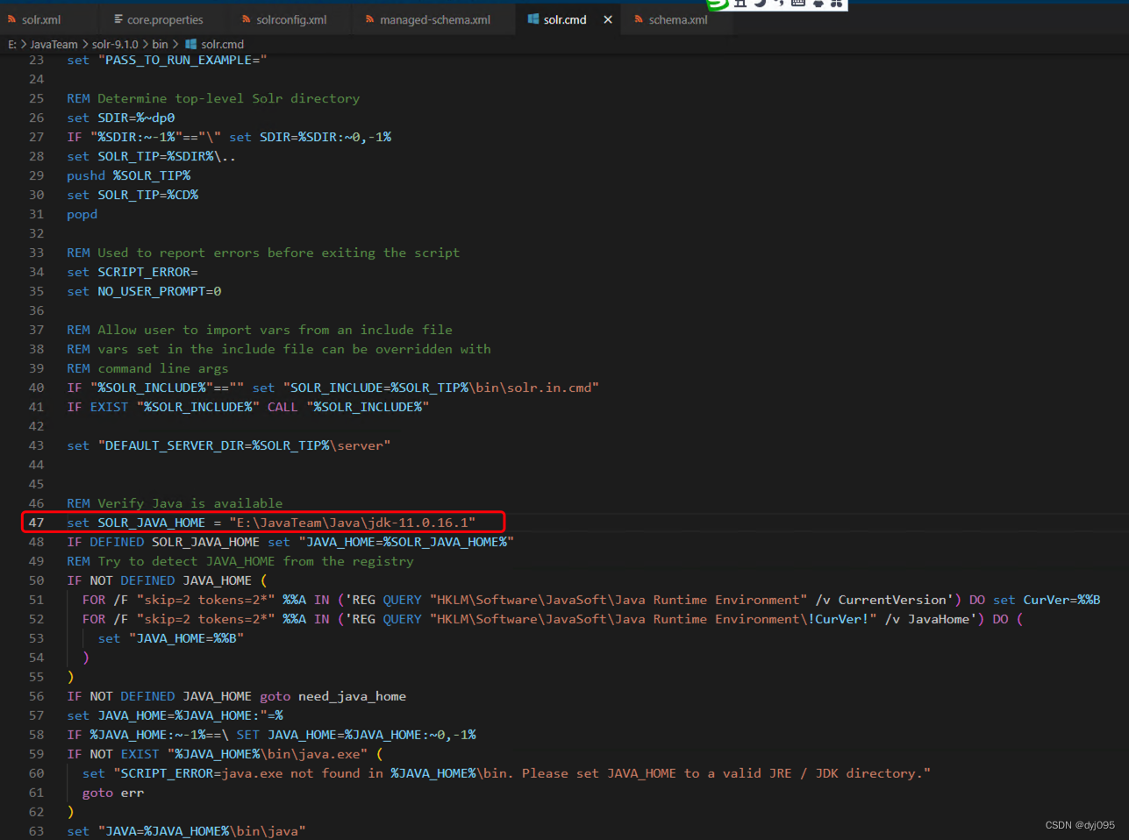Click 'IF EXIST "%SOLR_INCLUDE%" CALL' line

point(248,407)
